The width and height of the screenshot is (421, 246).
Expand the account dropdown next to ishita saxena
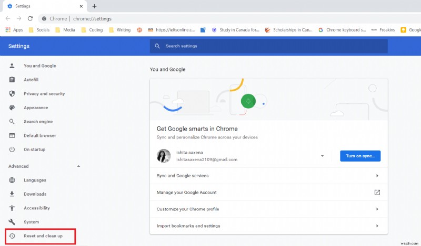pyautogui.click(x=322, y=156)
